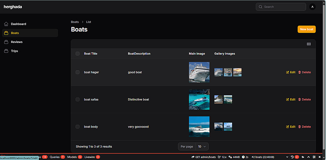Check the boat safaa row checkbox
Screen dimensions: 326x160
coord(78,100)
